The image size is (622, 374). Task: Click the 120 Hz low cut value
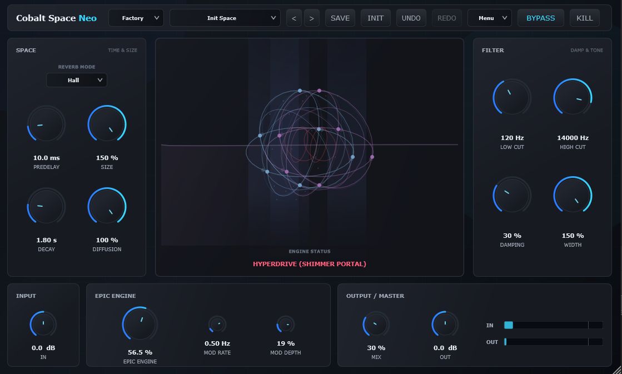pyautogui.click(x=512, y=138)
